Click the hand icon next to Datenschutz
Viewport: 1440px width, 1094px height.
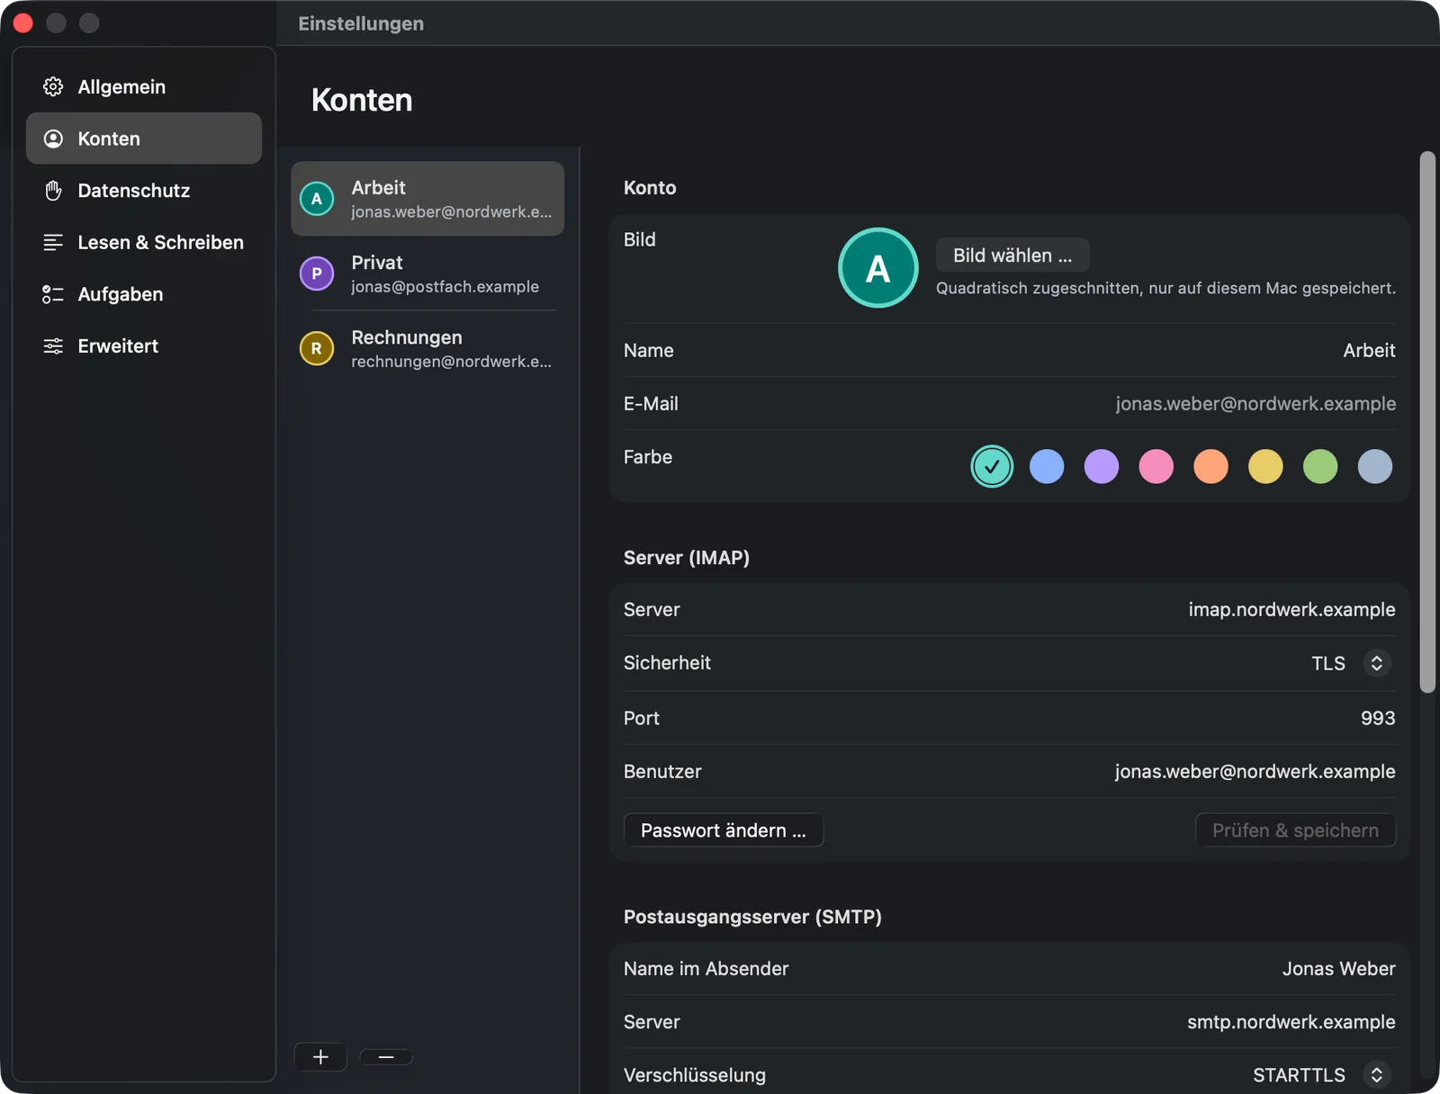(x=53, y=190)
